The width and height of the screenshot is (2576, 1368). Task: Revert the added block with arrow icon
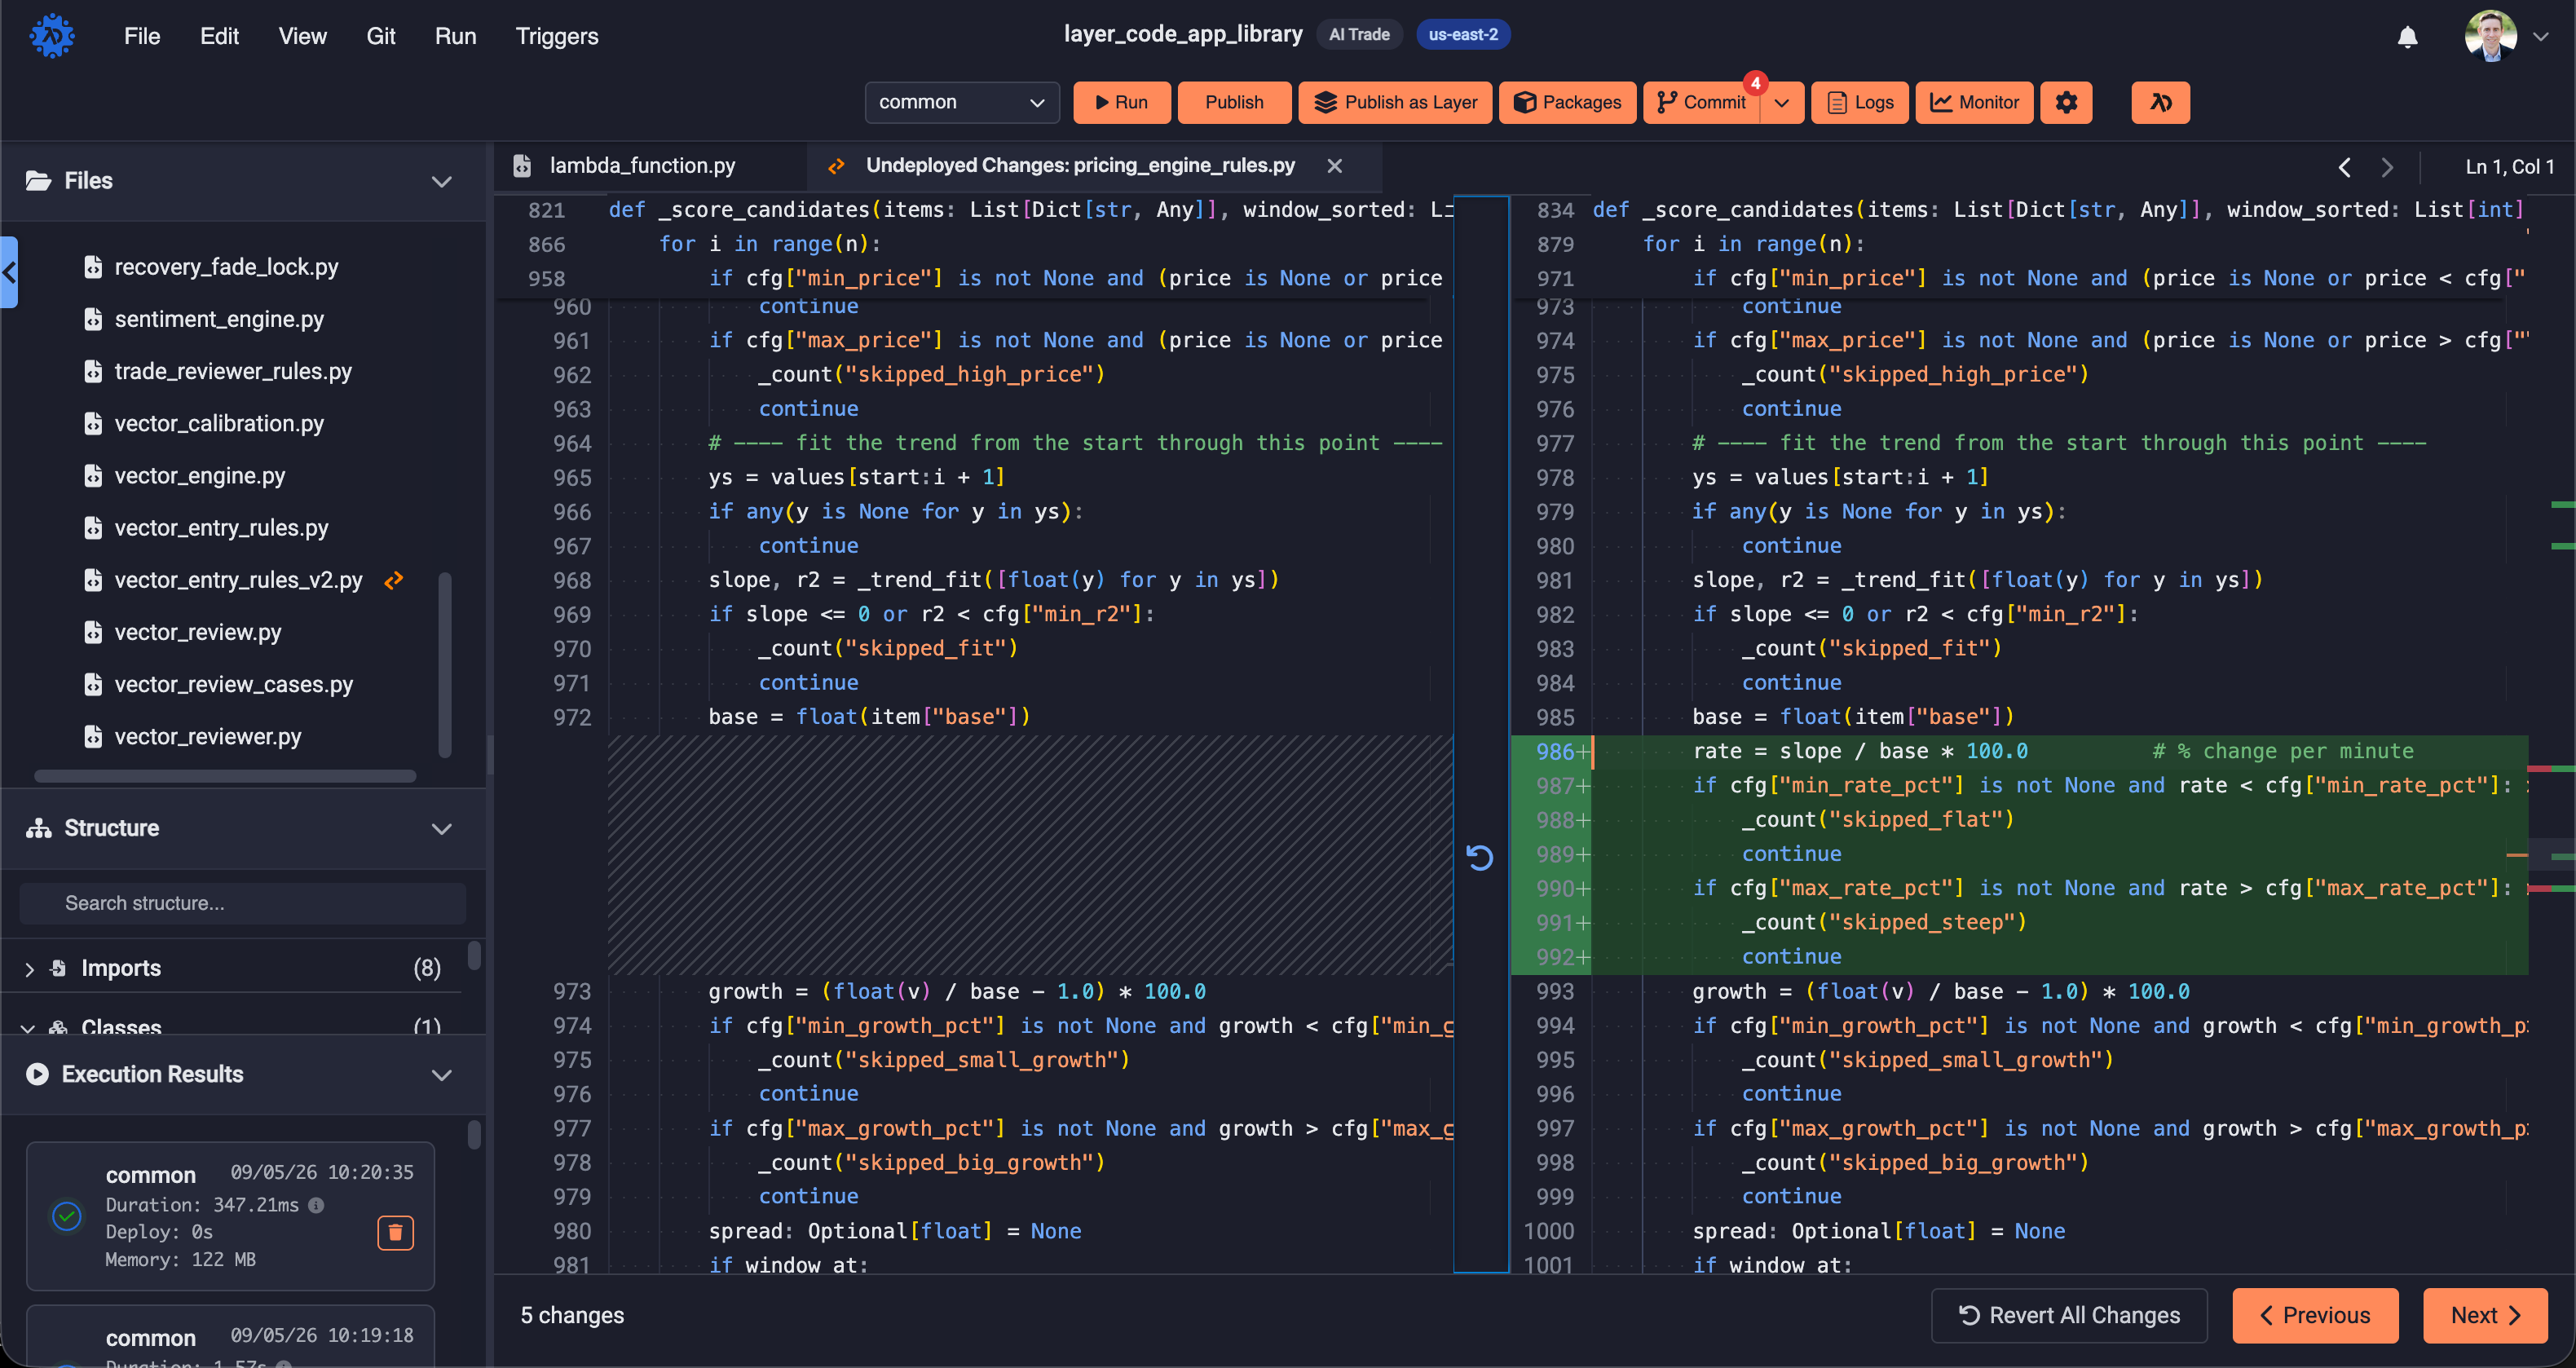(1479, 857)
